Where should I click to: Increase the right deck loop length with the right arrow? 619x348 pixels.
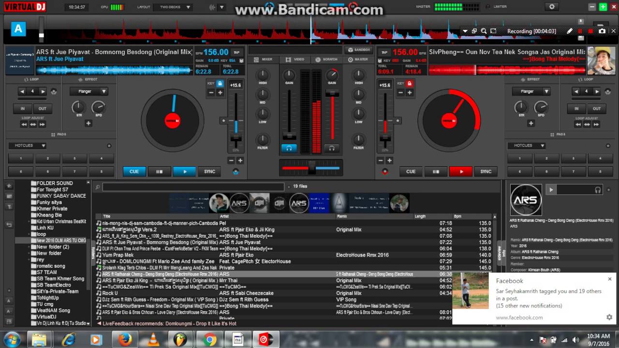tap(597, 91)
